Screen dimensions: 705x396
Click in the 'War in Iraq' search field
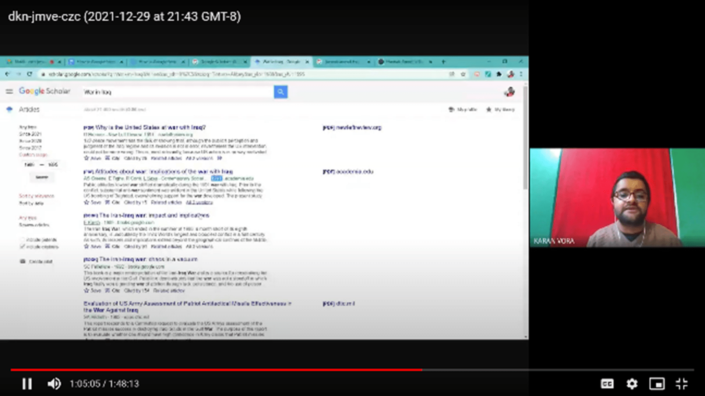click(177, 92)
